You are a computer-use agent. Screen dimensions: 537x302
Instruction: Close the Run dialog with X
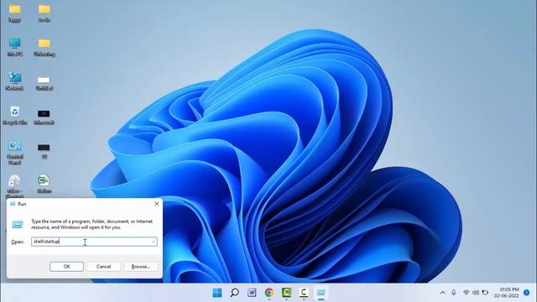tap(157, 204)
